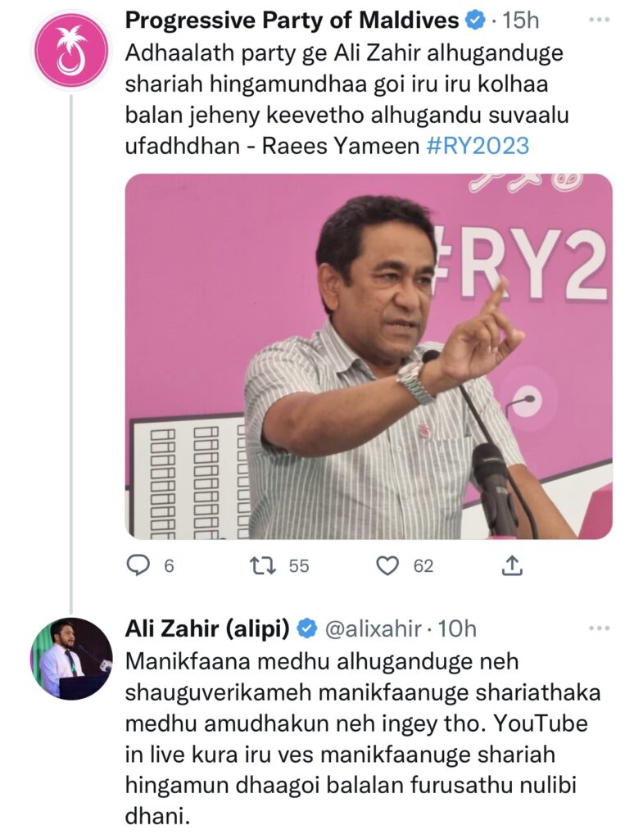
Task: Retweet the Progressive Party tweet
Action: (x=263, y=565)
